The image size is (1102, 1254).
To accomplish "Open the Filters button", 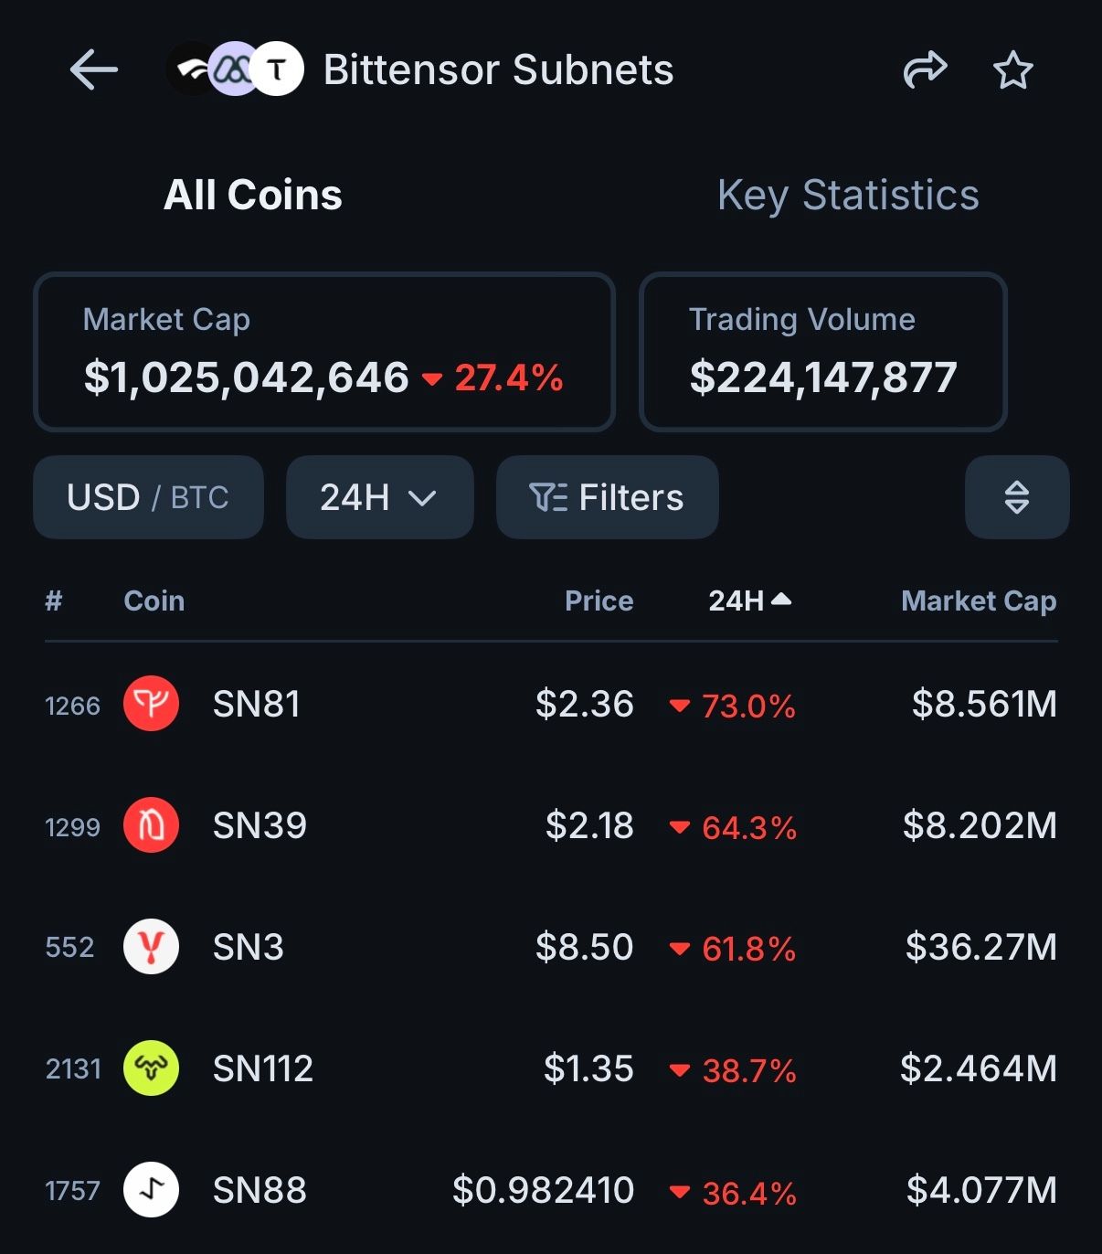I will pos(607,497).
